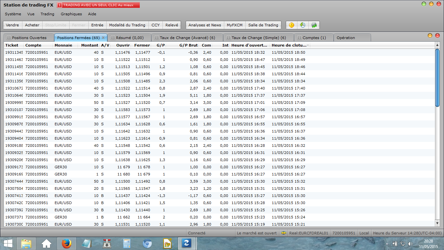Click the scrollbar up arrow
This screenshot has width=444, height=250.
coord(437,45)
